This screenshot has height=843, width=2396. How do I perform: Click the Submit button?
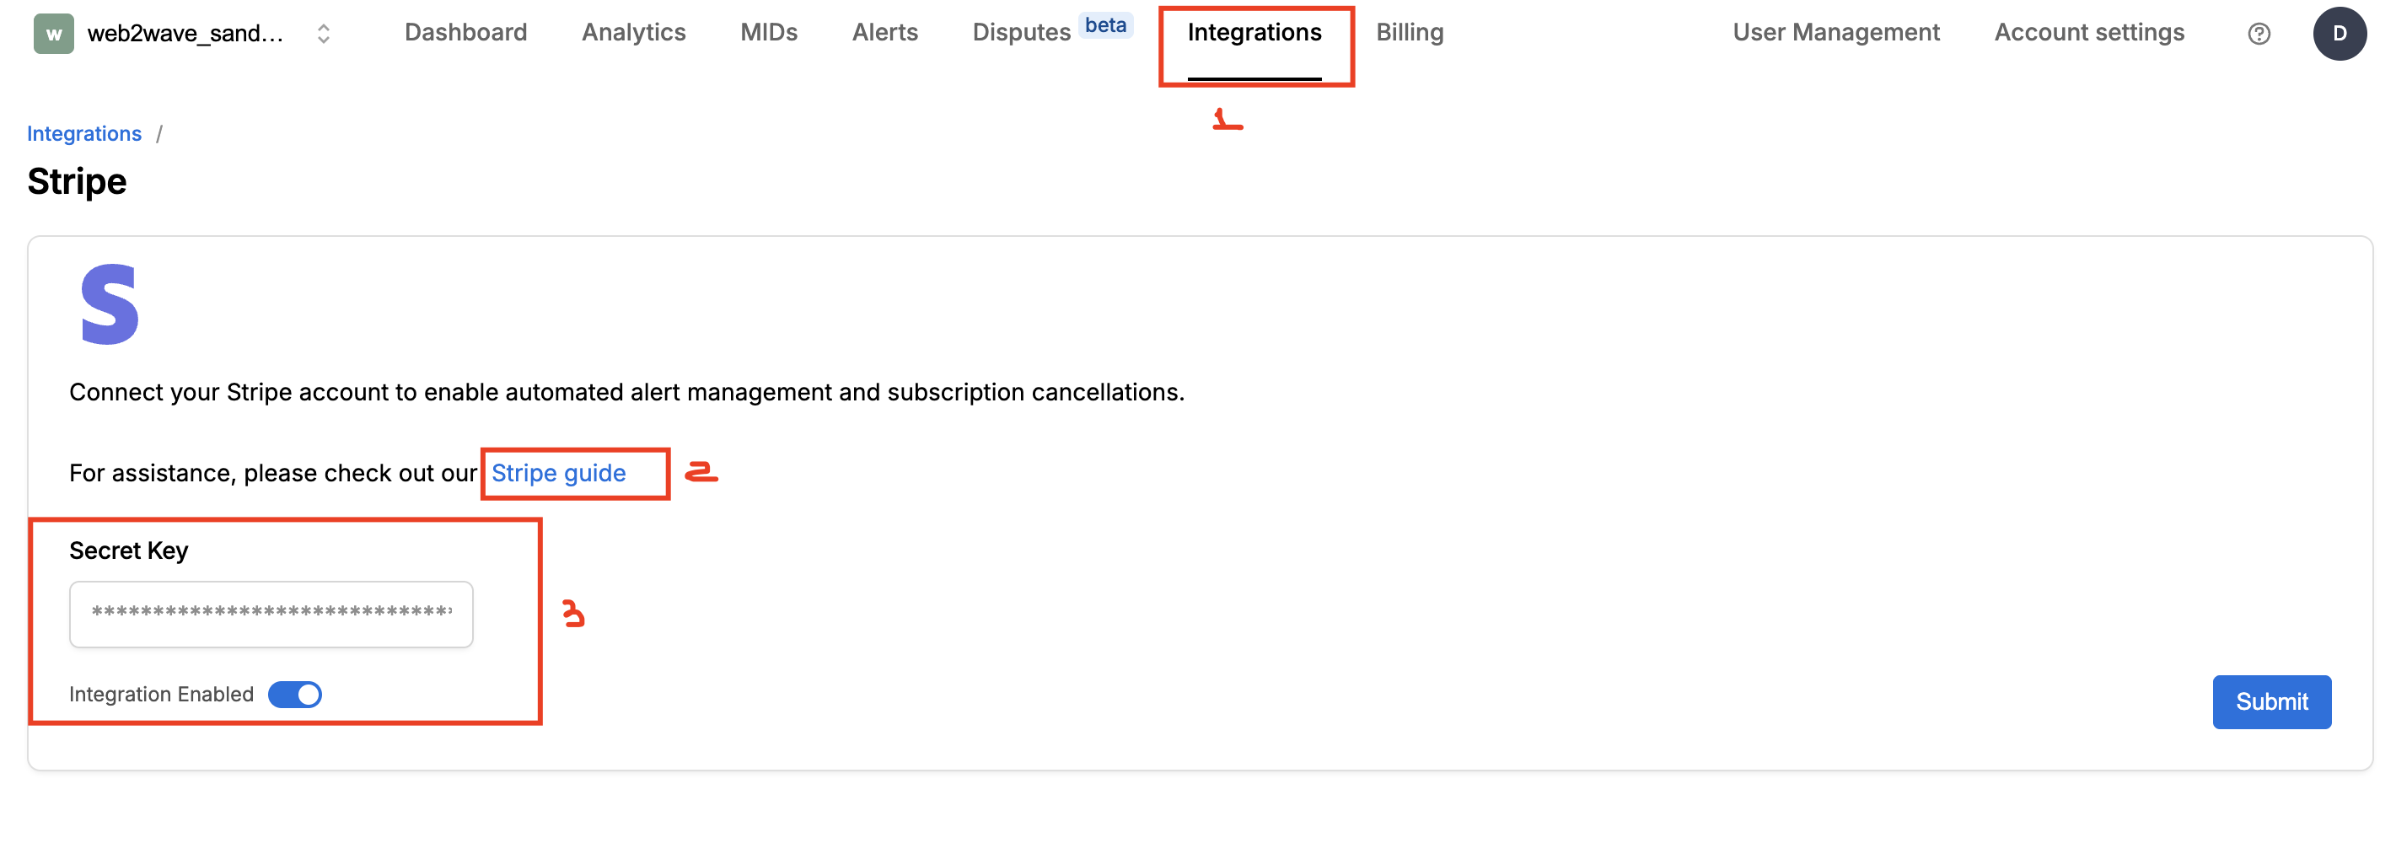tap(2270, 701)
